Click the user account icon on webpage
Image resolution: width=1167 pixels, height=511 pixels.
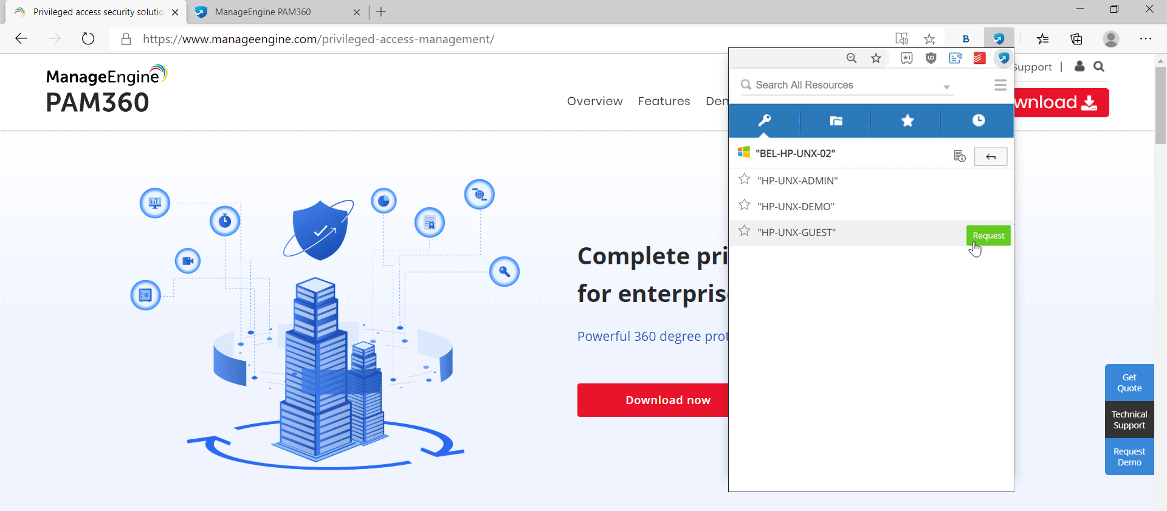pyautogui.click(x=1079, y=66)
